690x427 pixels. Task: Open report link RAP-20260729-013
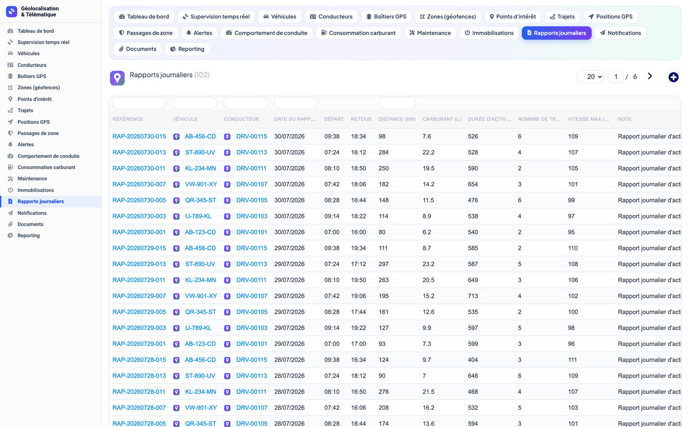click(139, 264)
